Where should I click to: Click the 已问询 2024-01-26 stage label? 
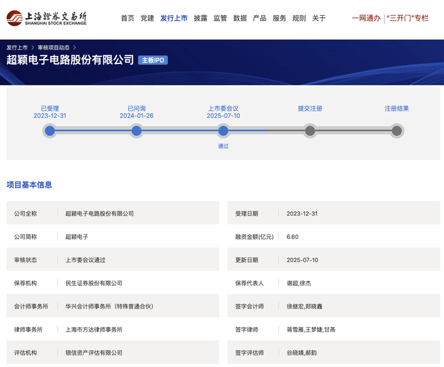tap(136, 112)
